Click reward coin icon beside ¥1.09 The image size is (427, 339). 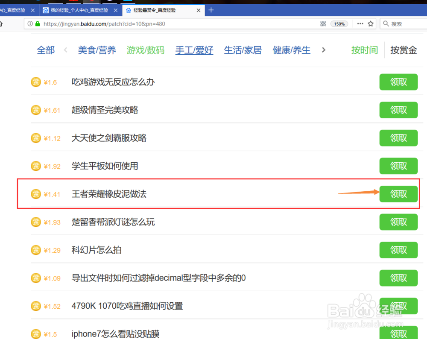click(36, 278)
